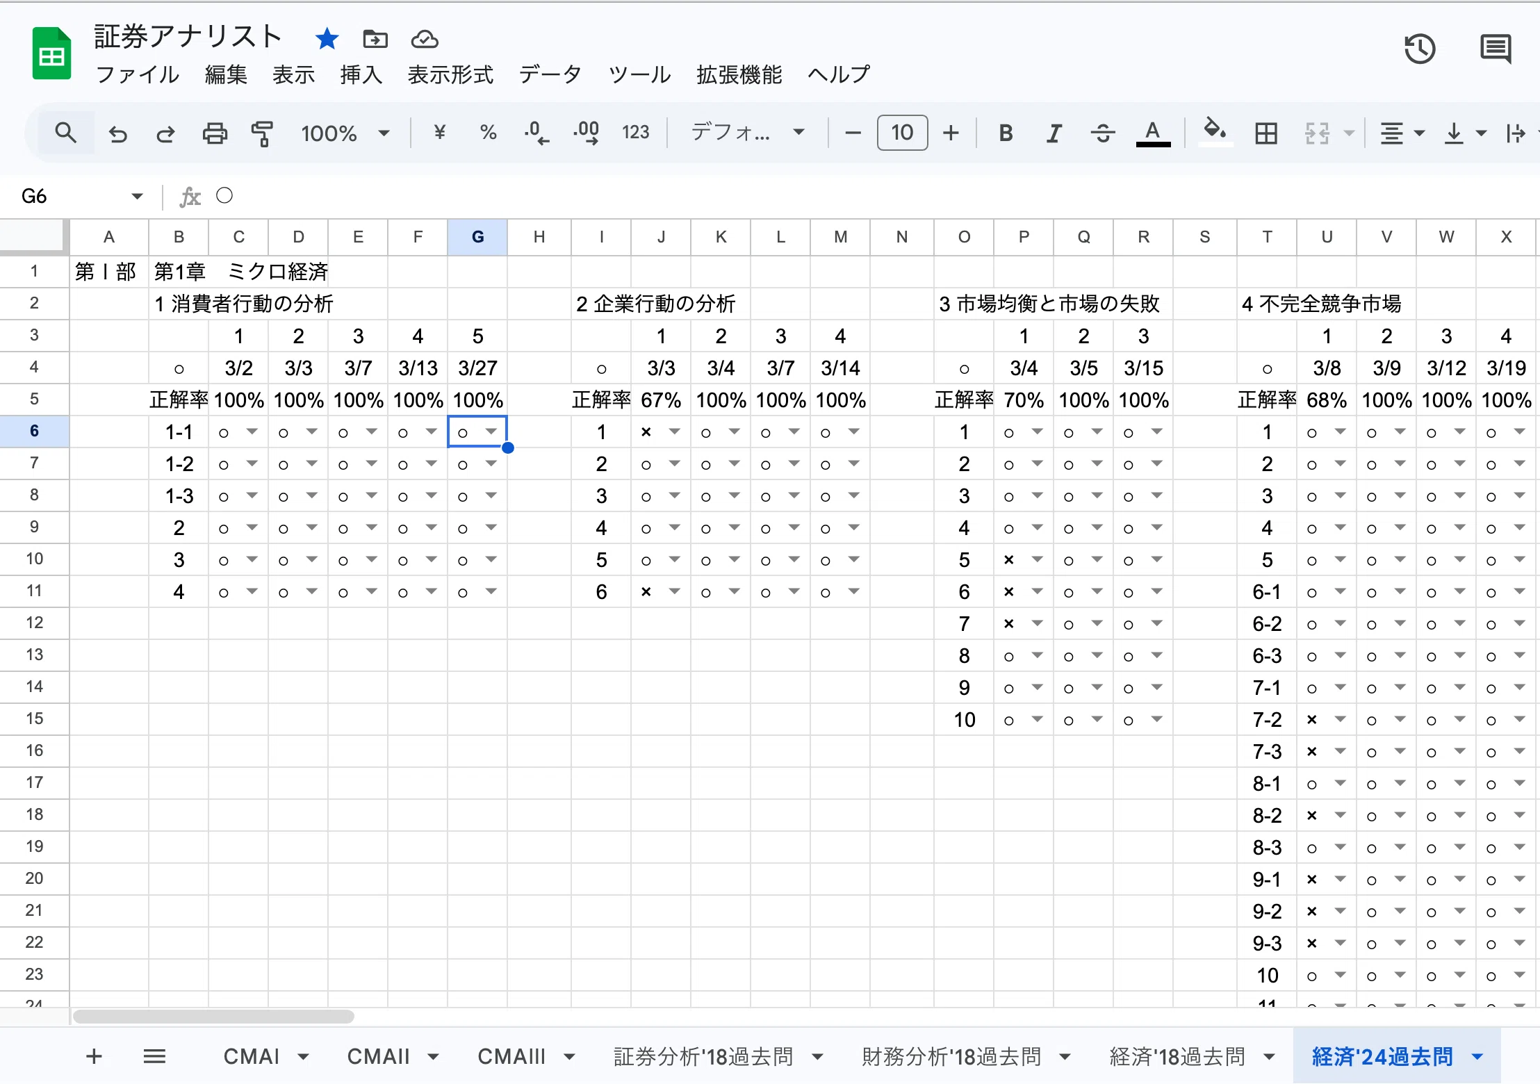Click the horizontal scrollbar
Image resolution: width=1540 pixels, height=1084 pixels.
[213, 1017]
